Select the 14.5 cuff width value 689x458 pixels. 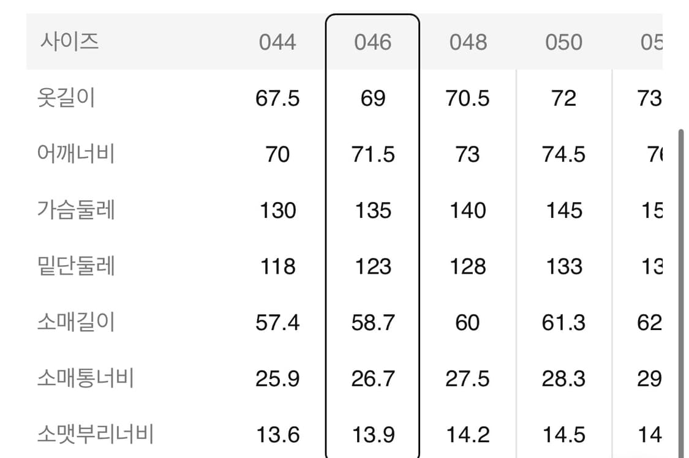563,435
